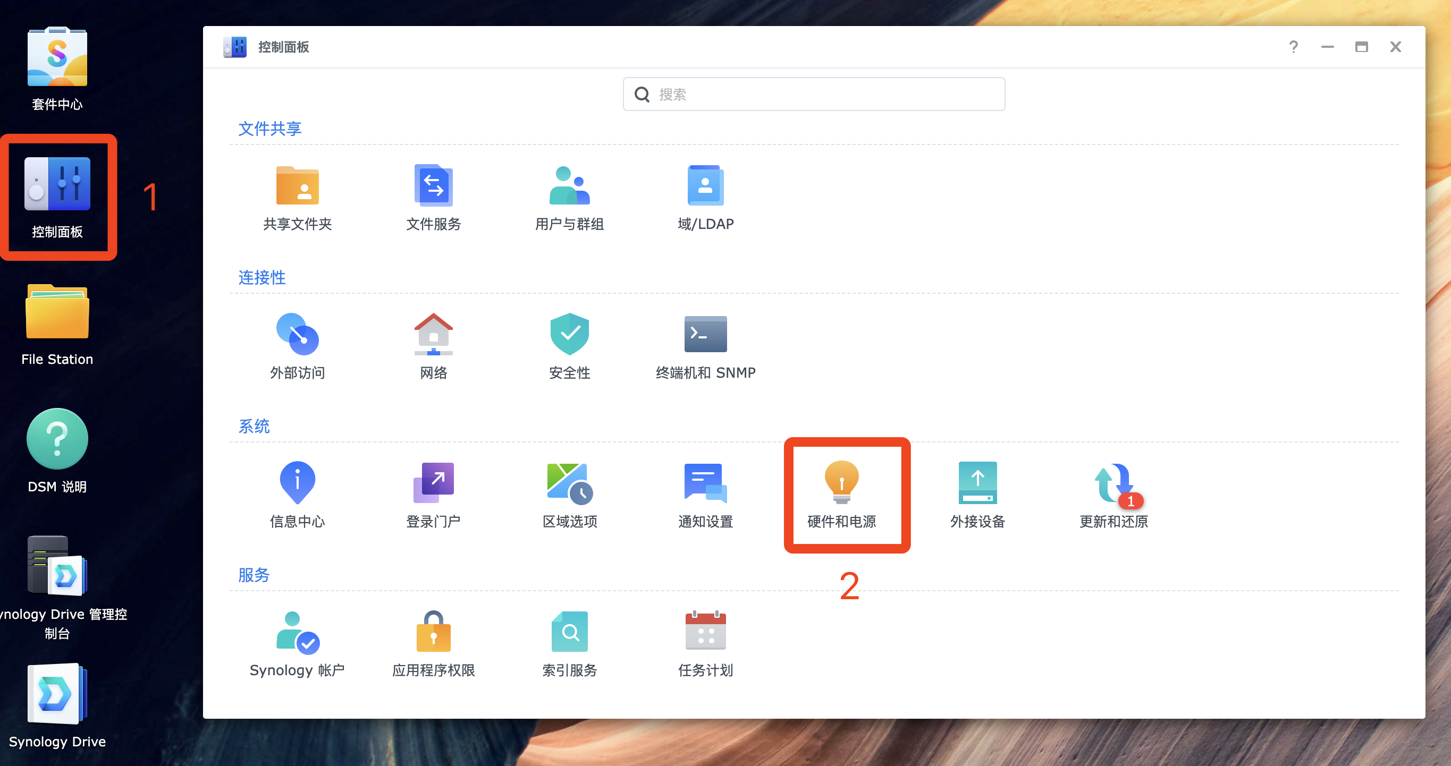Click the help question mark button
Viewport: 1451px width, 766px height.
pos(1294,47)
